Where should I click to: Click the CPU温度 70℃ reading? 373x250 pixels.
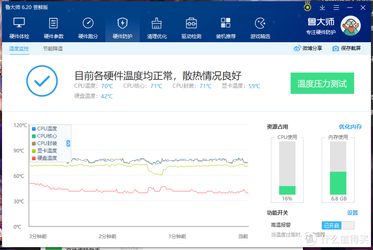(94, 86)
